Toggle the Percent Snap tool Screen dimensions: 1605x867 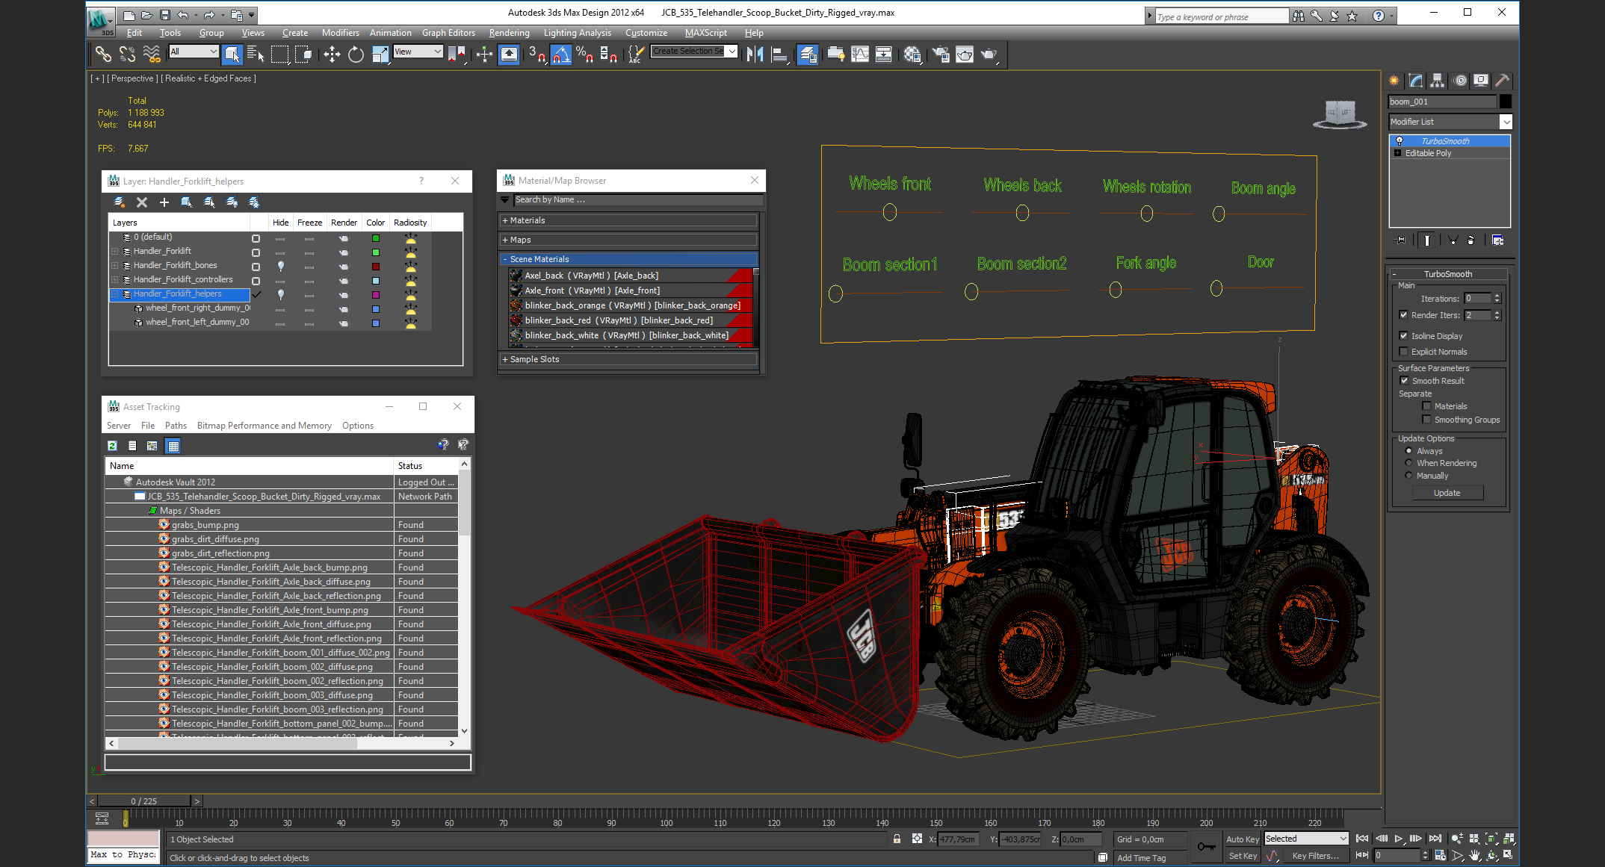coord(584,54)
